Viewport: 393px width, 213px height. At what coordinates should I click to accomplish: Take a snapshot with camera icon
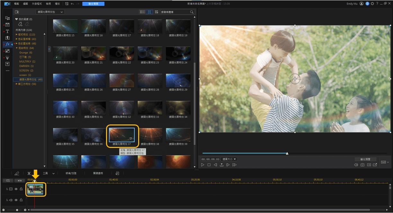point(362,165)
